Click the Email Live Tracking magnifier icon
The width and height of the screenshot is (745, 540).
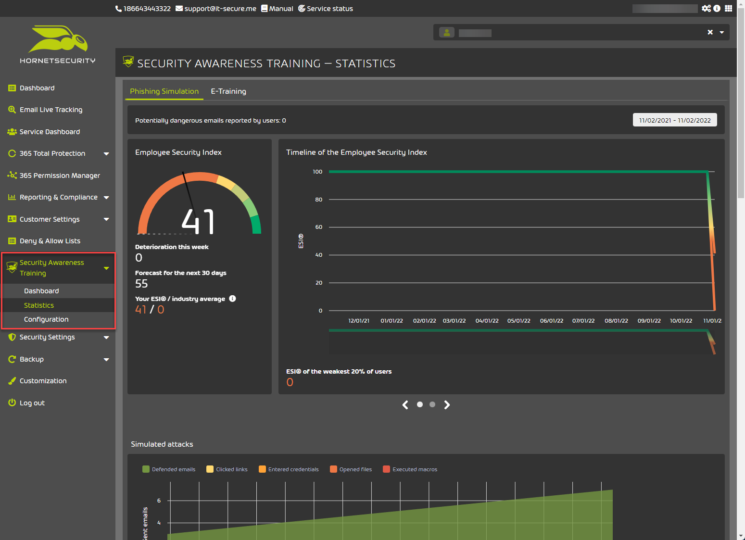click(x=12, y=110)
